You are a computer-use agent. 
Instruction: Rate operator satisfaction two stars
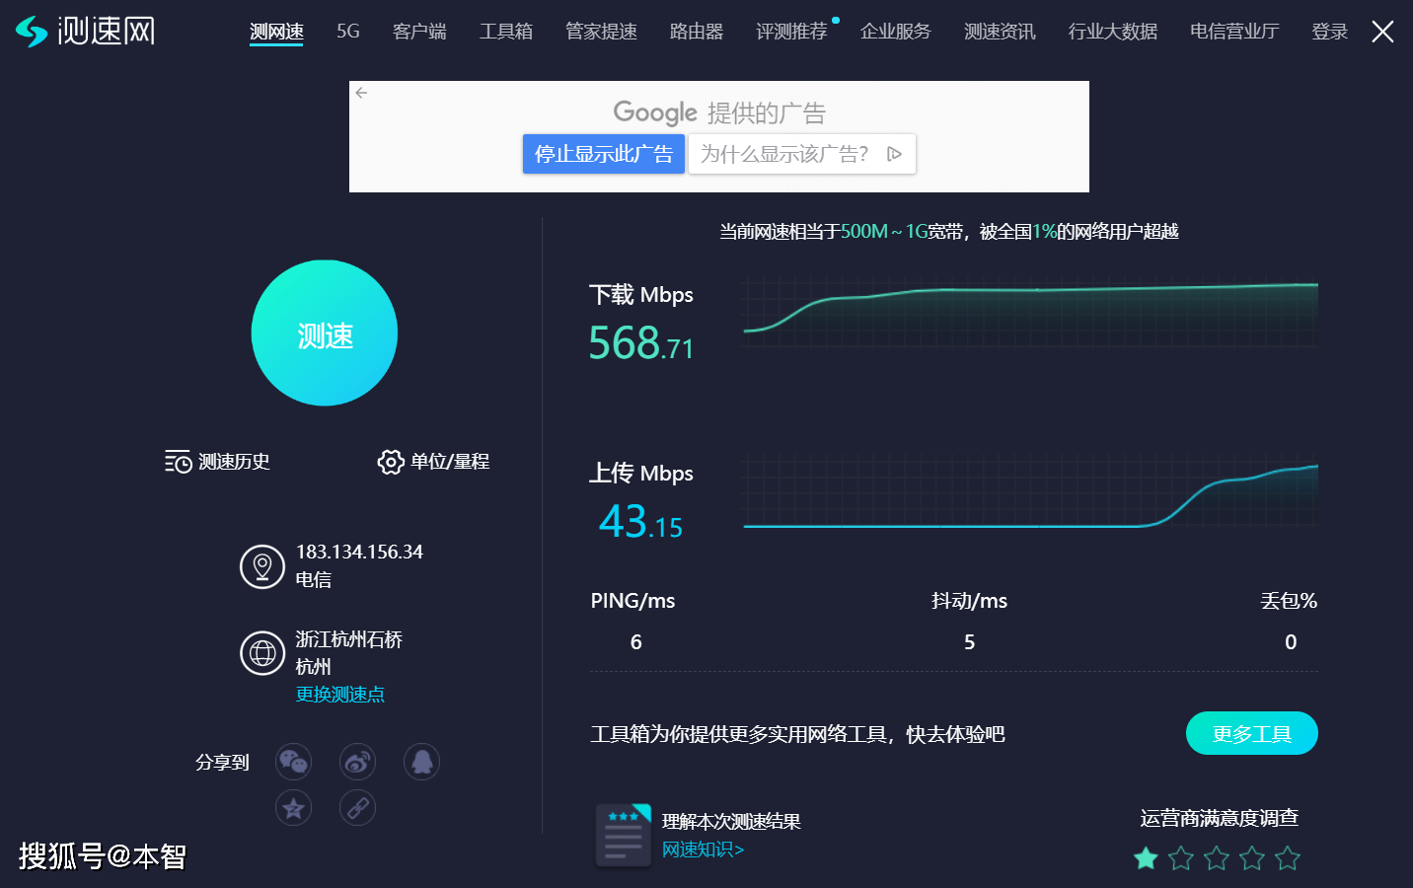tap(1181, 858)
